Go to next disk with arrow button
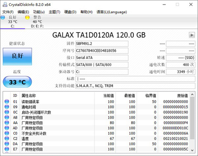 pos(192,35)
